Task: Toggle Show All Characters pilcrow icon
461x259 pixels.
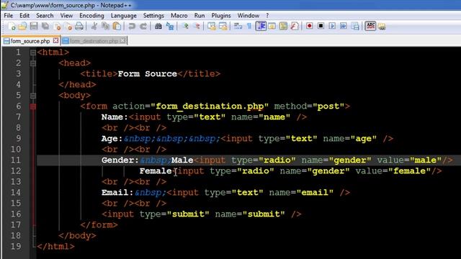Action: tap(249, 26)
